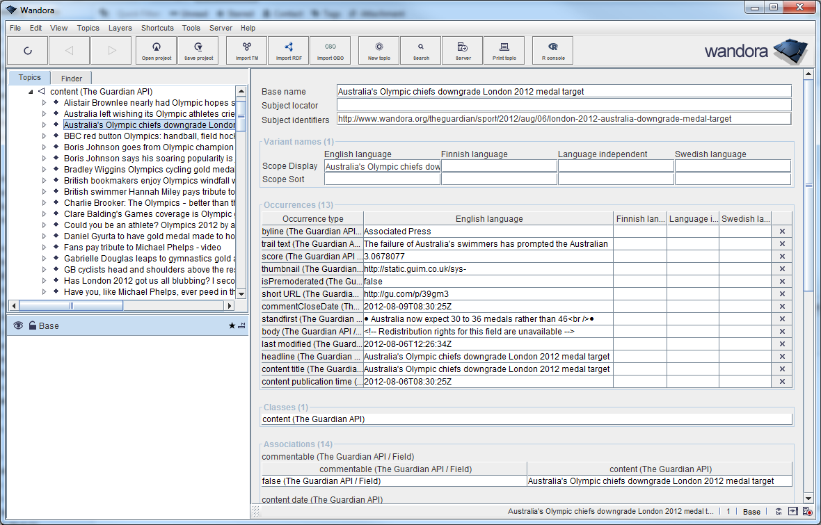Click the Open project toolbar icon
This screenshot has height=525, width=821.
pos(157,50)
